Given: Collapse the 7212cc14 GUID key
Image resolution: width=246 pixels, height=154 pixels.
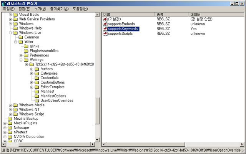Looking at the screenshot, I should (x=26, y=64).
